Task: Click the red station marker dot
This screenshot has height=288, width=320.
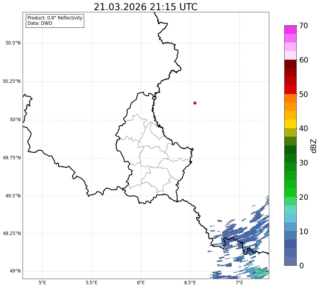Action: click(195, 103)
